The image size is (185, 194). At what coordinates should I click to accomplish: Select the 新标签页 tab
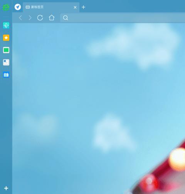coord(51,7)
